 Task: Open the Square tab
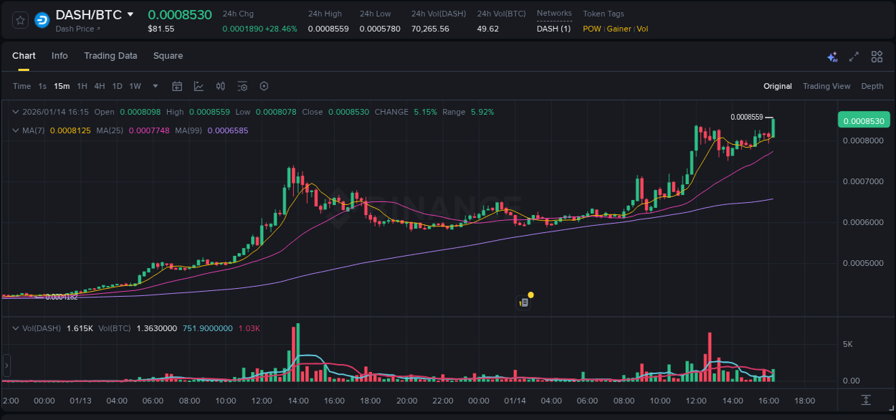pyautogui.click(x=168, y=55)
